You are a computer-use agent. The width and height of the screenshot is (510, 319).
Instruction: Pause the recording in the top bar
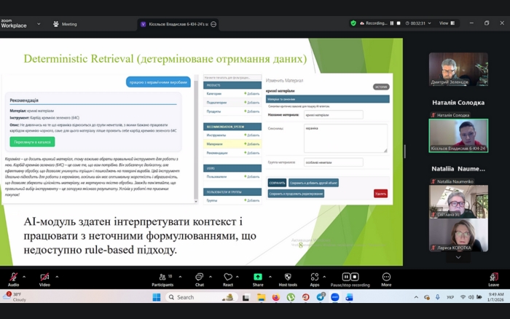pos(391,23)
